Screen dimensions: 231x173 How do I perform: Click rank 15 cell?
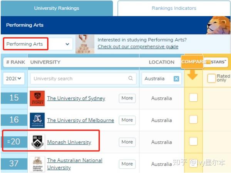[x=14, y=98]
